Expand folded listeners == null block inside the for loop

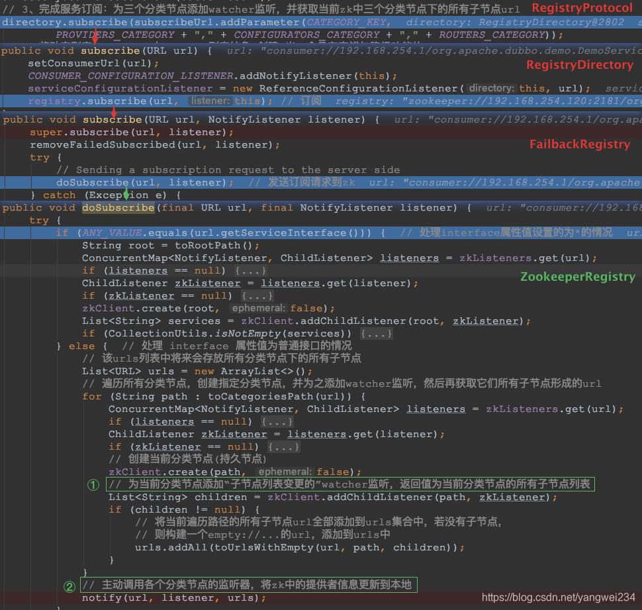point(277,421)
